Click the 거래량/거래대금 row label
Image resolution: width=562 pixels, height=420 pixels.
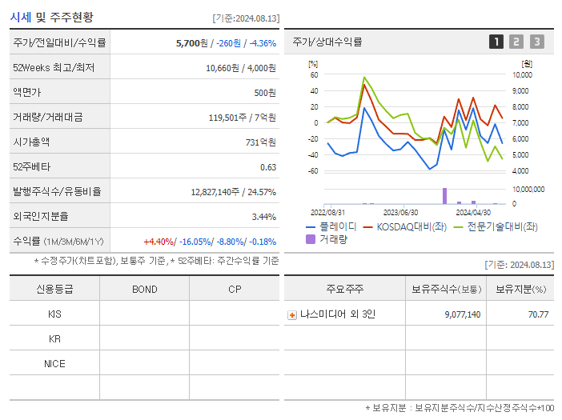tap(48, 117)
